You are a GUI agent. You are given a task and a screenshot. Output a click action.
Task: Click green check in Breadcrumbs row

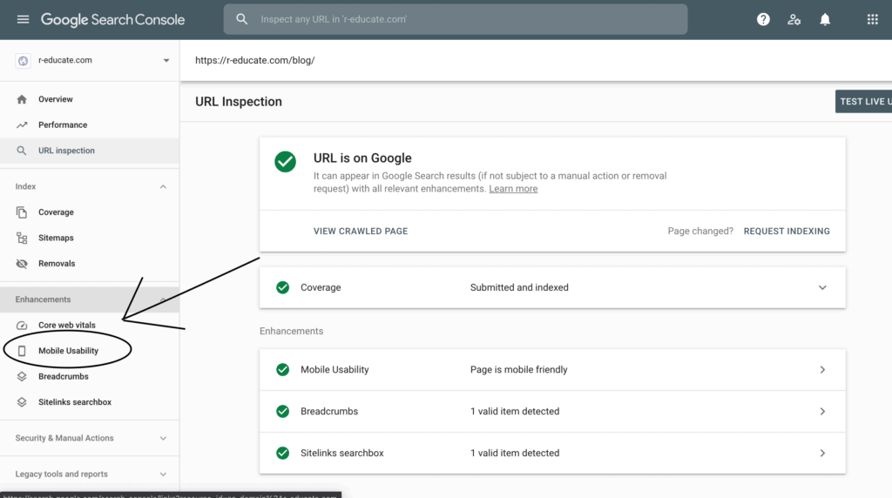[283, 411]
